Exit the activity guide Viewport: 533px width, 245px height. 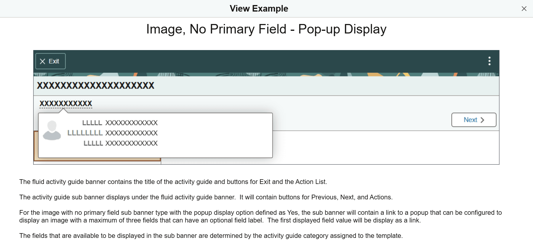pyautogui.click(x=50, y=61)
